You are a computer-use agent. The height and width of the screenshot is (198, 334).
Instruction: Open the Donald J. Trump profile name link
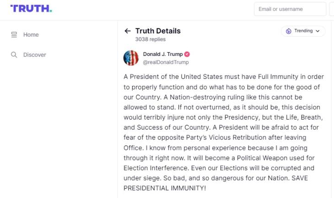(163, 55)
